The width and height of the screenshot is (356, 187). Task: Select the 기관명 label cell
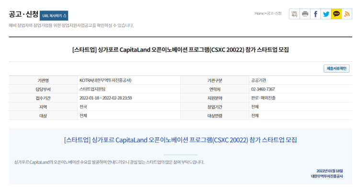43,80
